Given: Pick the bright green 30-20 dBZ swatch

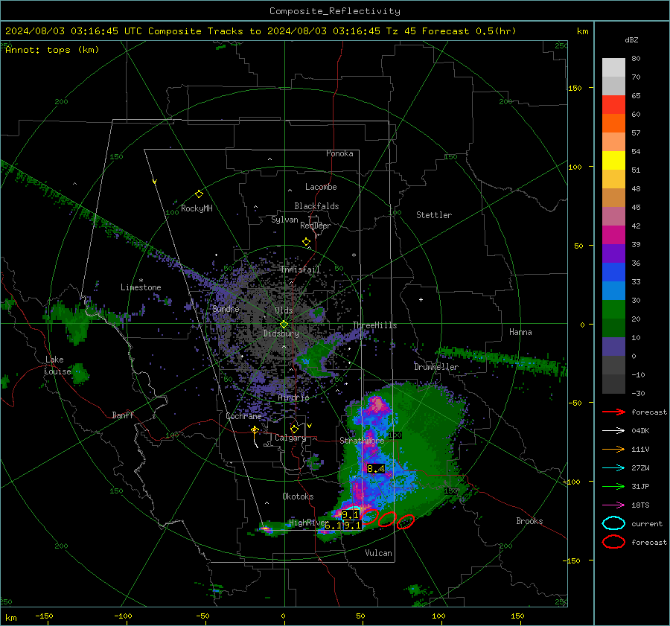Looking at the screenshot, I should point(613,310).
